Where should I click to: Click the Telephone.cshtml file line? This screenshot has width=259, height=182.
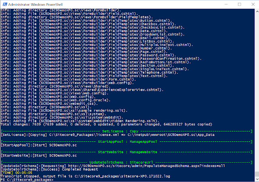point(89,73)
